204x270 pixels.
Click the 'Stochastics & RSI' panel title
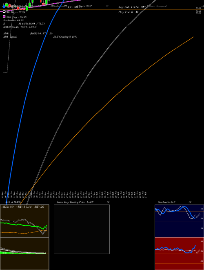175,202
